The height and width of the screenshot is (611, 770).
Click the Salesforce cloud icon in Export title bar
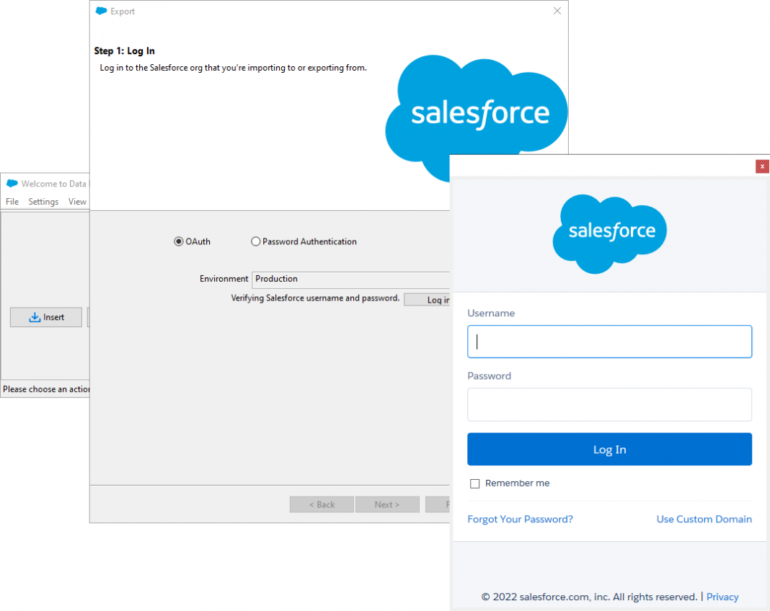[101, 12]
